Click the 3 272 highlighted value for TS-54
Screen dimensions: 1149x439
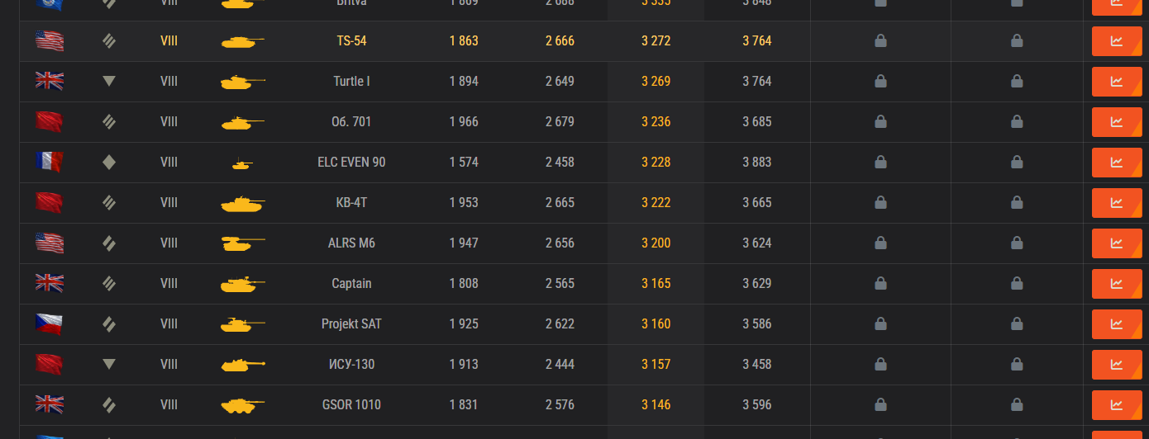[x=656, y=40]
